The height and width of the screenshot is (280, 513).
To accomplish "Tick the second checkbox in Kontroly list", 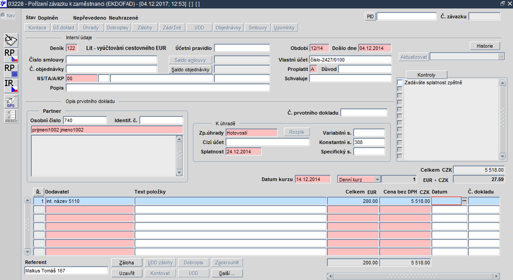I will [400, 89].
